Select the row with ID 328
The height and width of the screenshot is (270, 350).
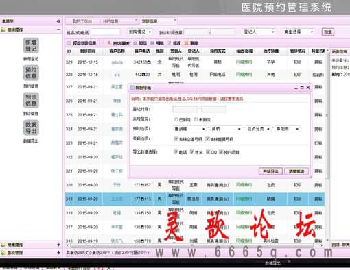click(x=195, y=75)
